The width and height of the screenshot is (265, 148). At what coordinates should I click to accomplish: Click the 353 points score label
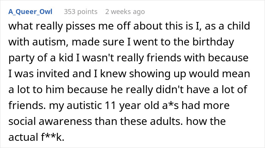point(81,12)
